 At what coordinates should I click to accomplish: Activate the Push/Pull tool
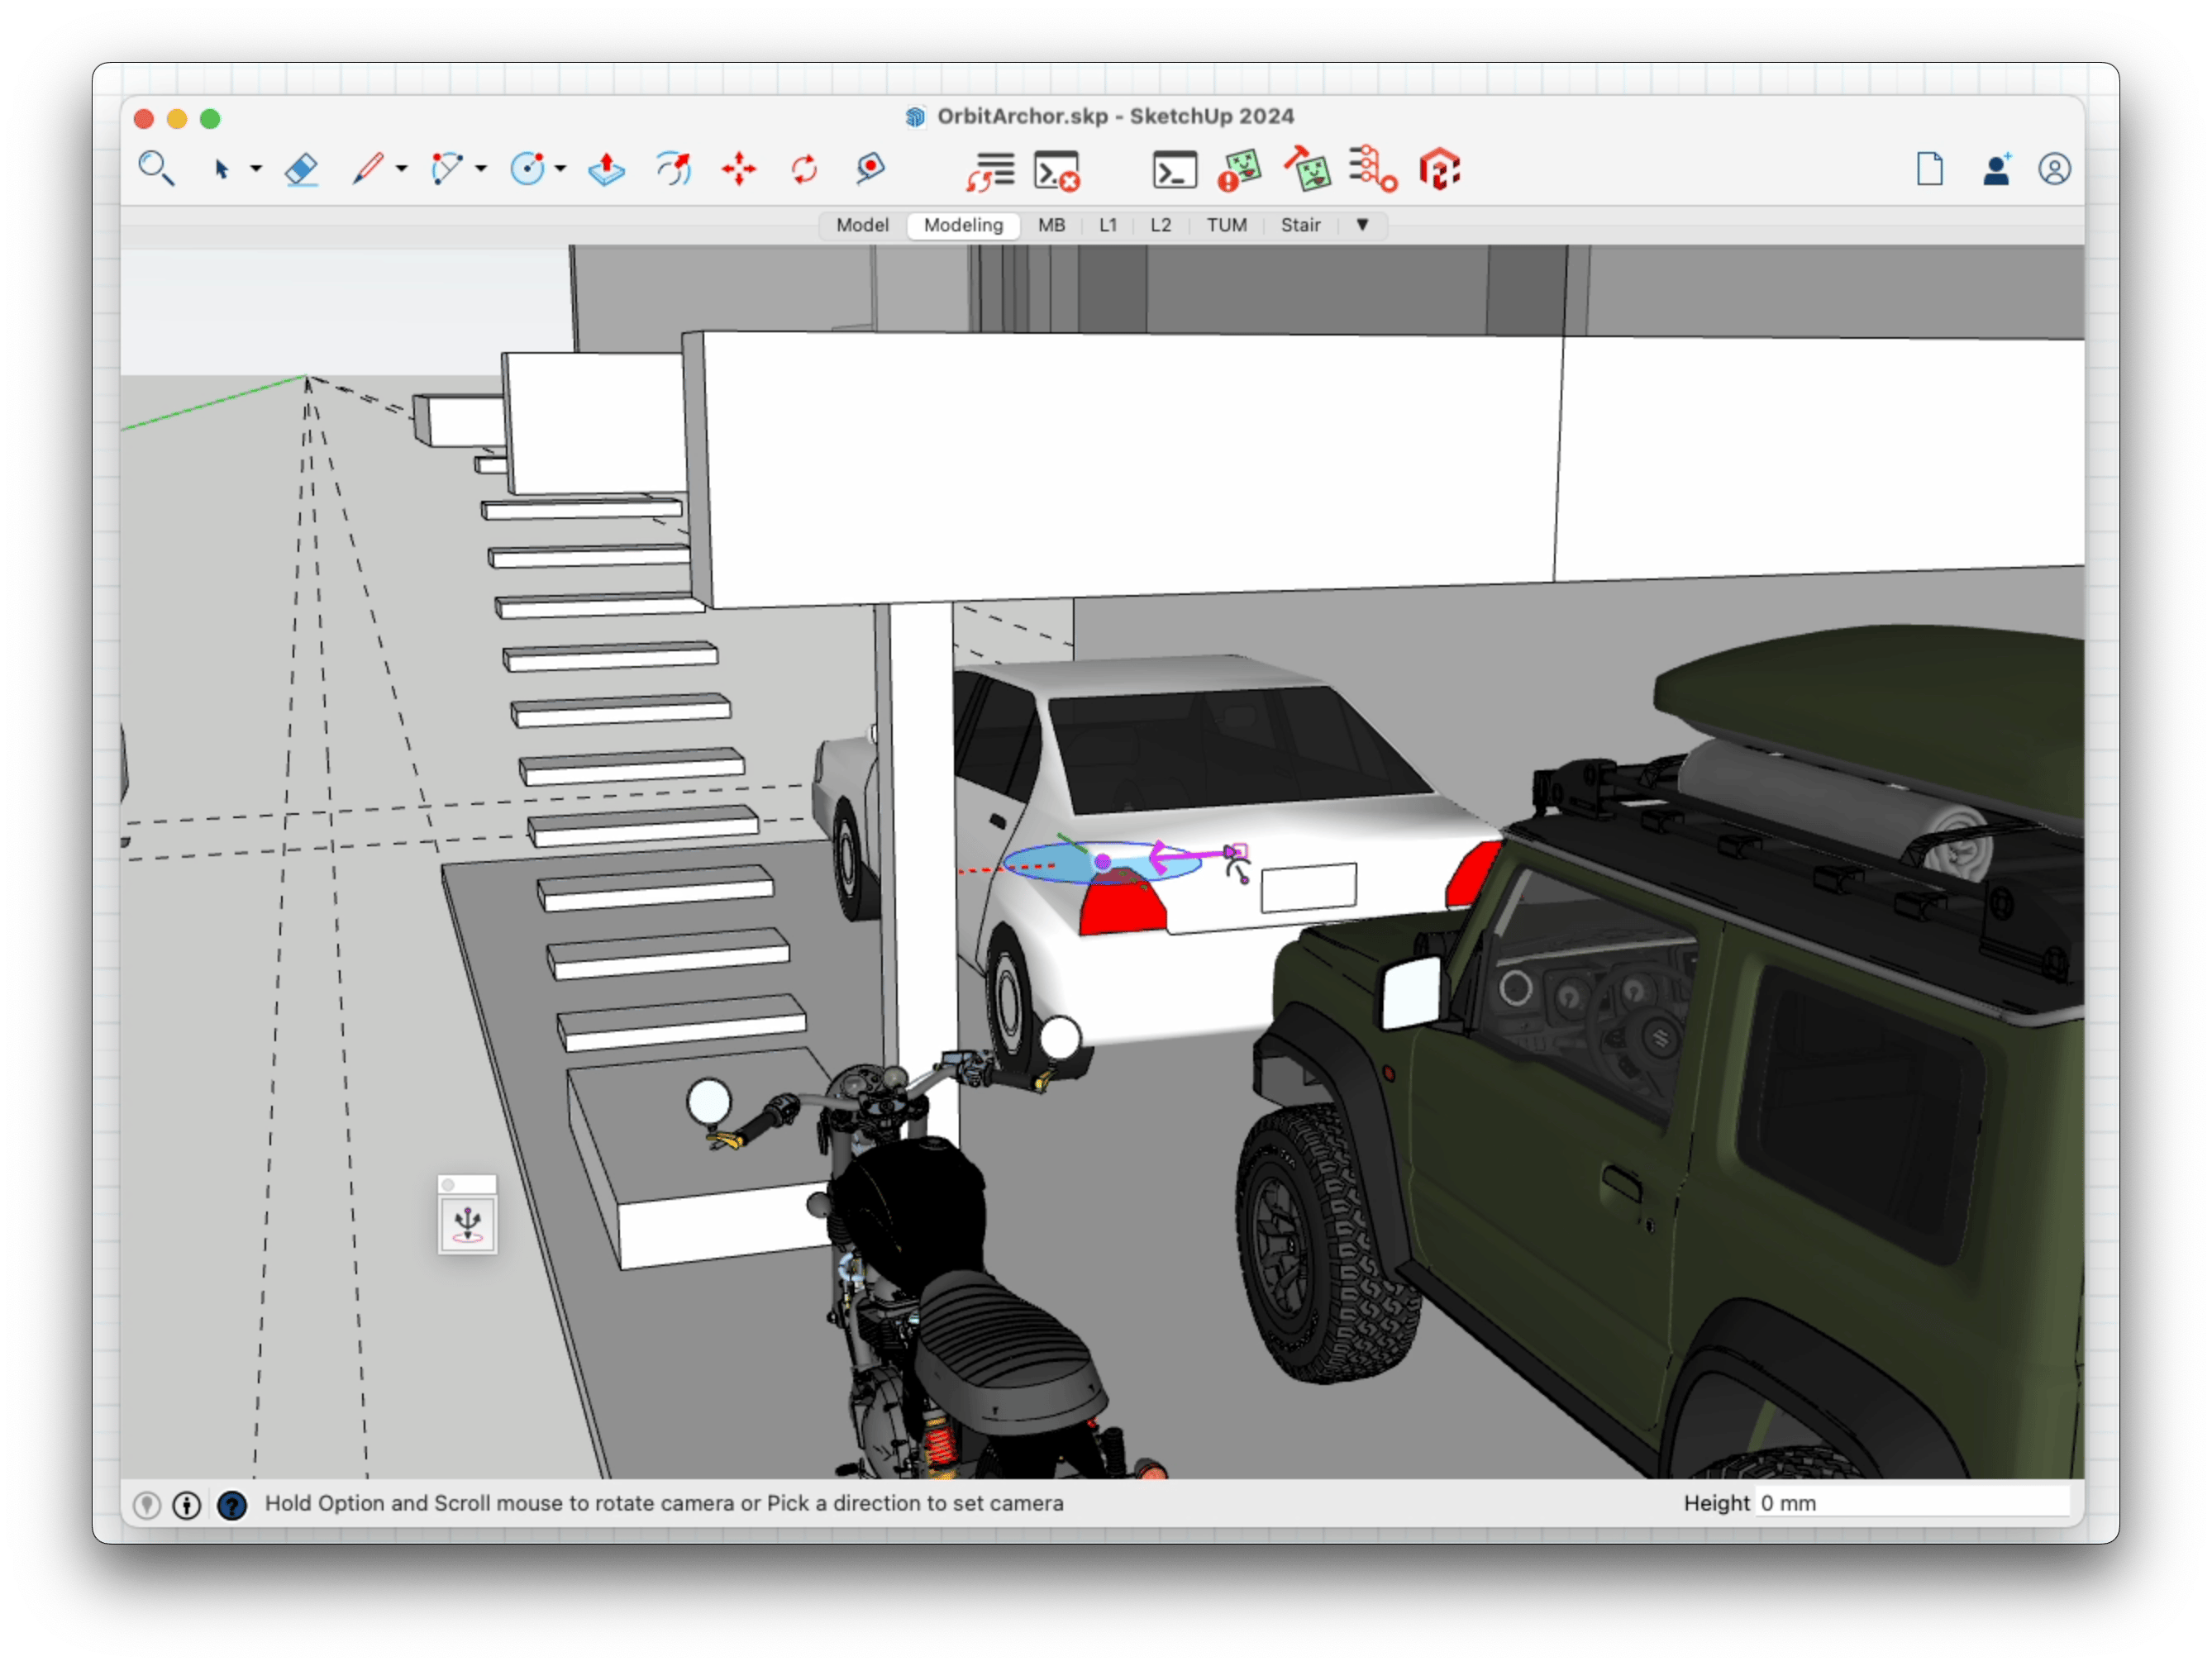pyautogui.click(x=606, y=169)
